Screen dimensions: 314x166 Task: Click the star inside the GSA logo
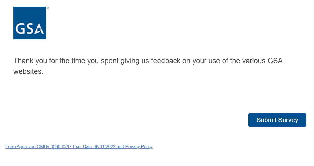pos(39,29)
